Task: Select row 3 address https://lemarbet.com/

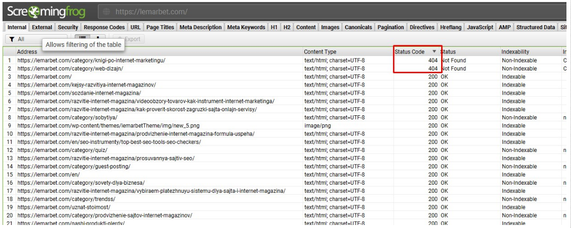Action: click(x=44, y=77)
